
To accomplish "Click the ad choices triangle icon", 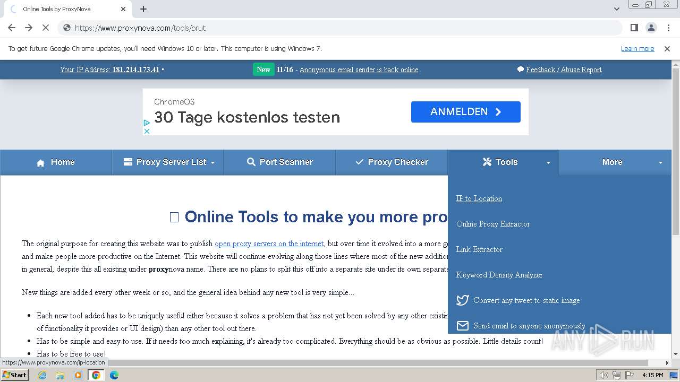I will (147, 123).
